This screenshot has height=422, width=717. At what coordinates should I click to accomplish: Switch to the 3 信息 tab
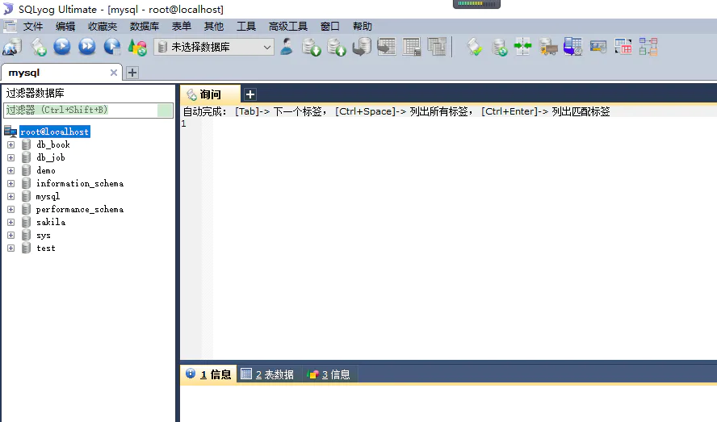coord(329,374)
